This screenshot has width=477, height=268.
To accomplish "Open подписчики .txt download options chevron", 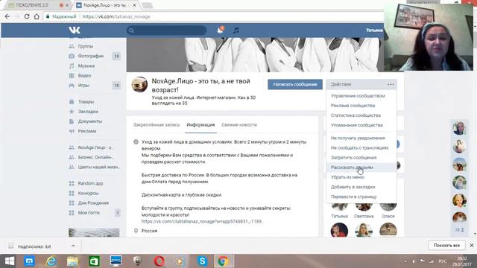I will pyautogui.click(x=73, y=246).
